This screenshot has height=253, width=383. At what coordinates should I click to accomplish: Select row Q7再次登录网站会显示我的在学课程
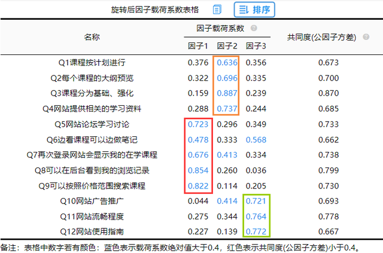191,155
